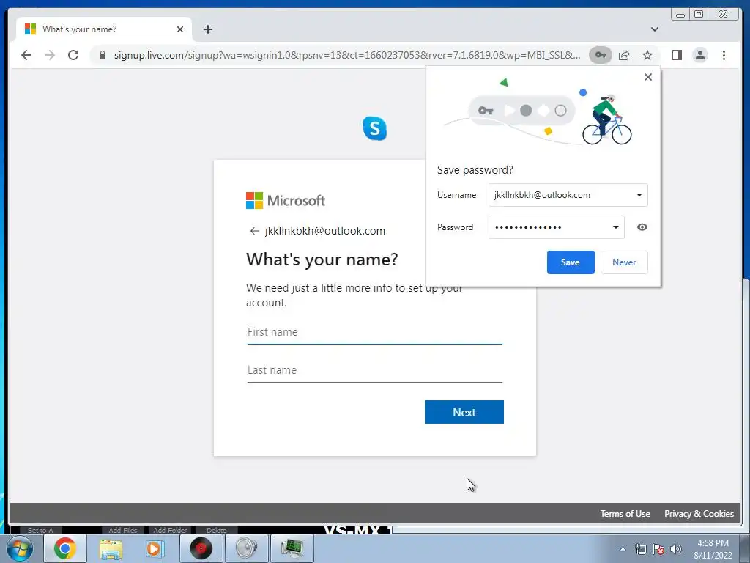Show hidden system tray icons

(623, 549)
